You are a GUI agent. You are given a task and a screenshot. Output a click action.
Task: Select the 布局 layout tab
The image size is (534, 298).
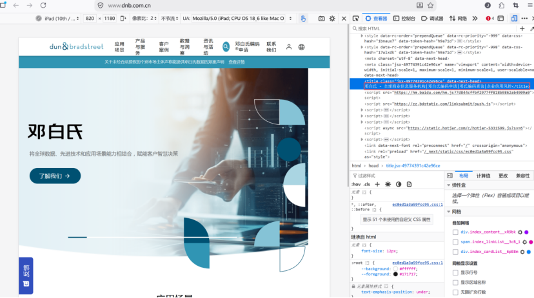pyautogui.click(x=464, y=176)
